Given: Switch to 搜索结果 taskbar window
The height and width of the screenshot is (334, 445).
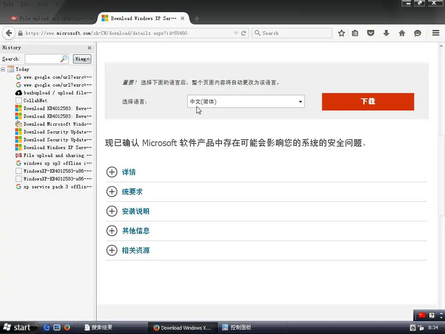Looking at the screenshot, I should click(113, 327).
